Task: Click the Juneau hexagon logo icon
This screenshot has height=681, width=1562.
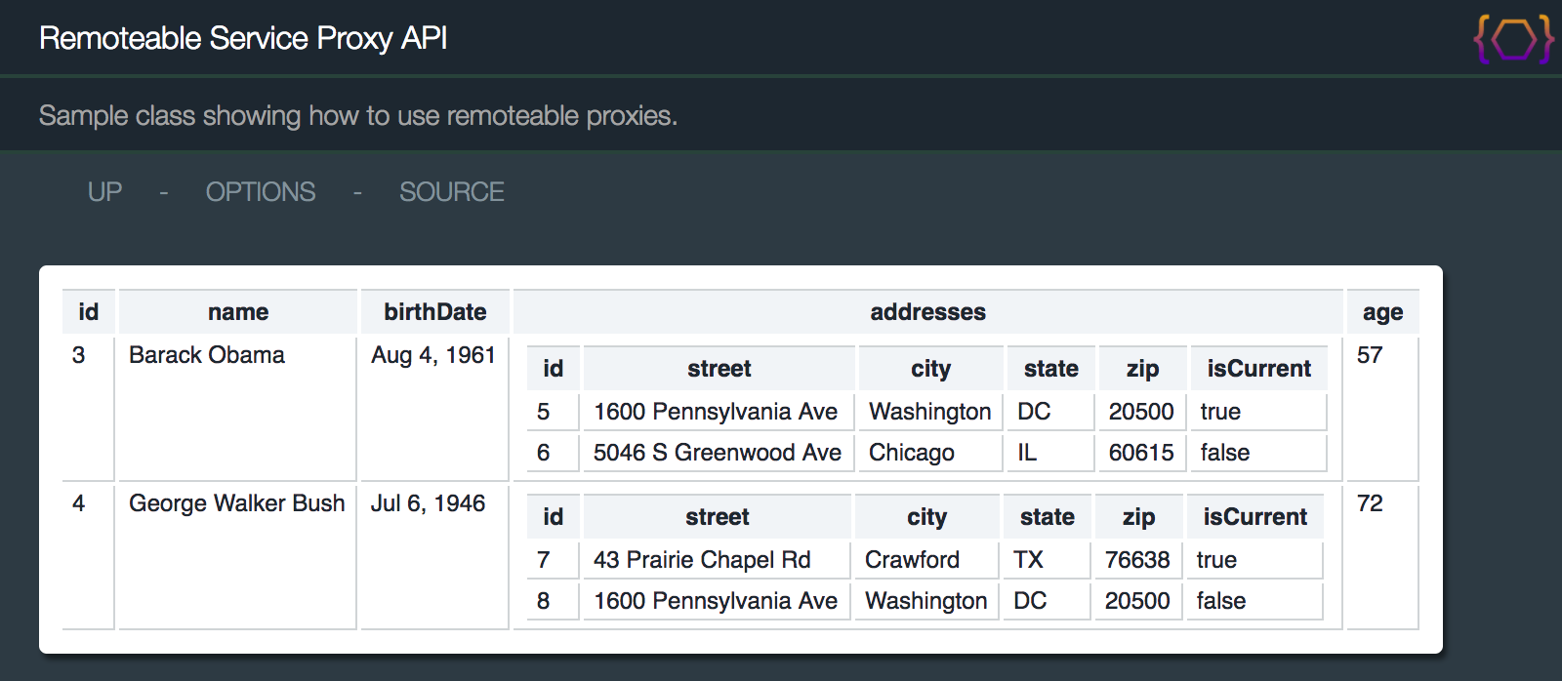Action: click(x=1513, y=39)
